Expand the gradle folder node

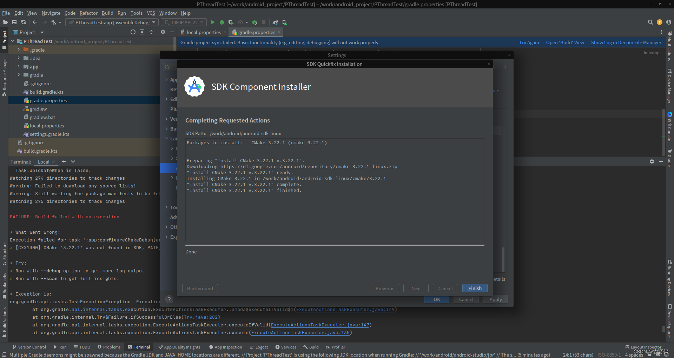[19, 75]
